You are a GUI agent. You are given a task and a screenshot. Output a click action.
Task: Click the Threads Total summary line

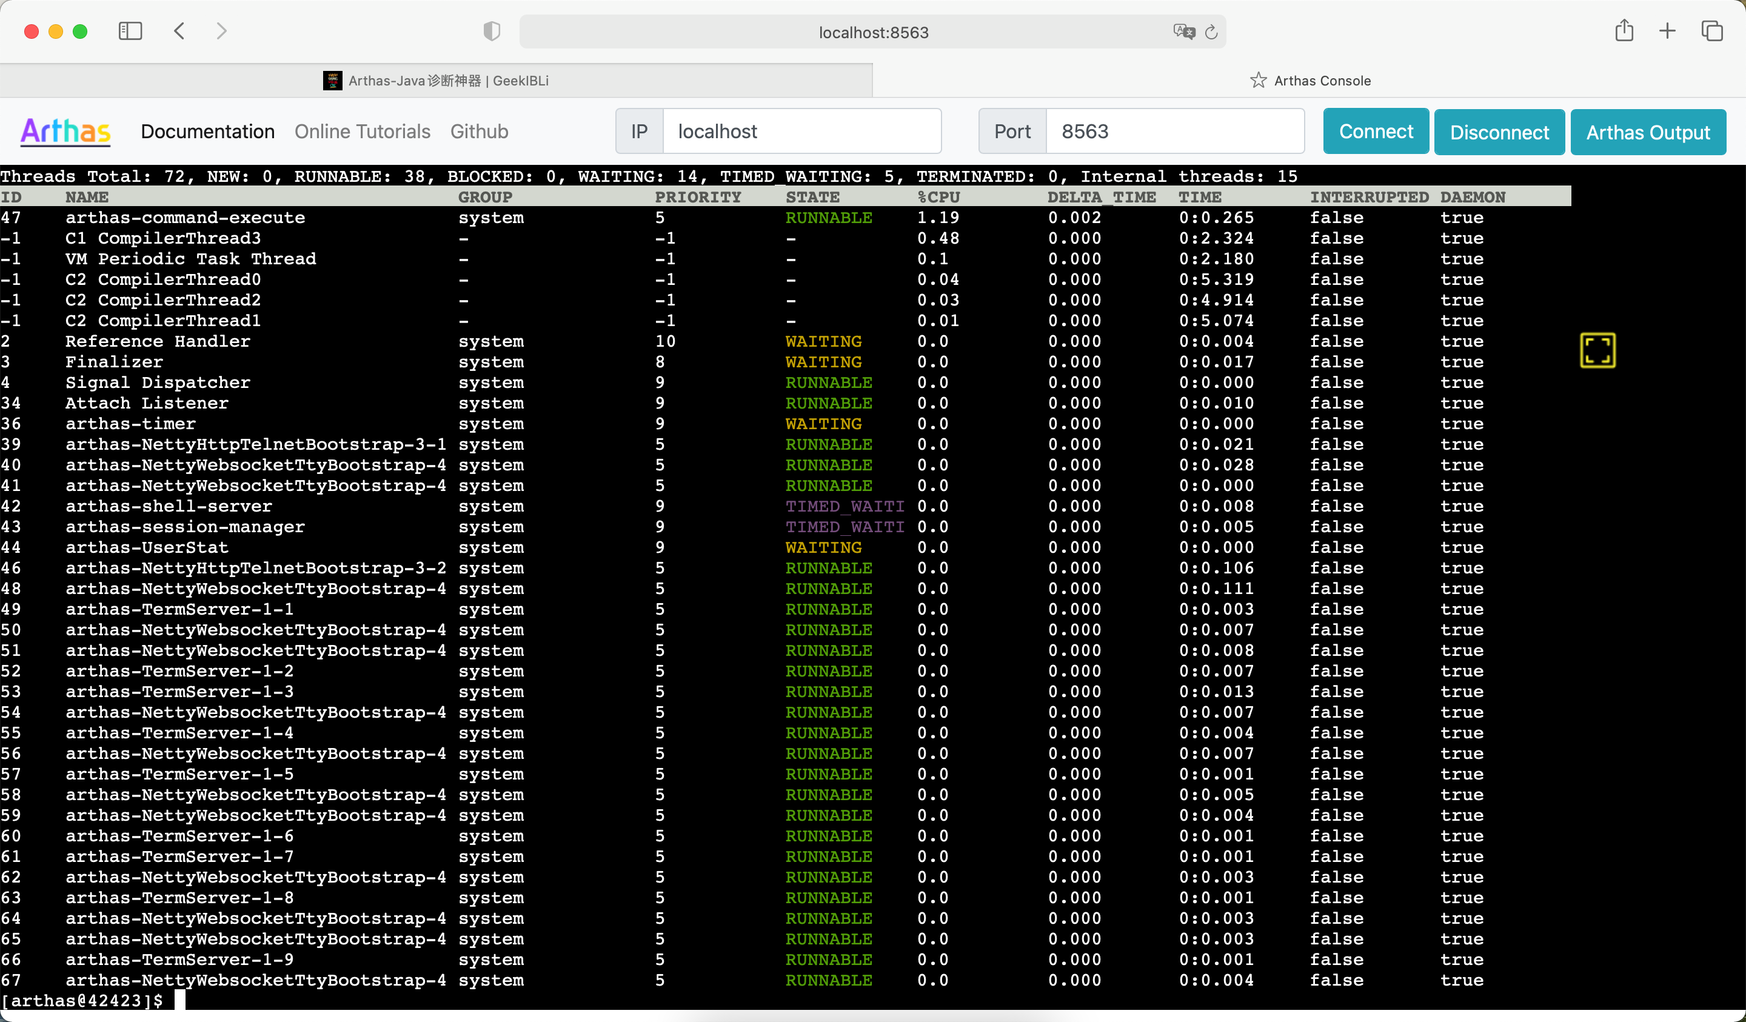[649, 176]
